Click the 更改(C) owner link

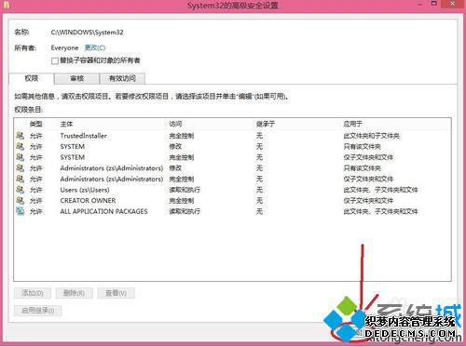95,47
